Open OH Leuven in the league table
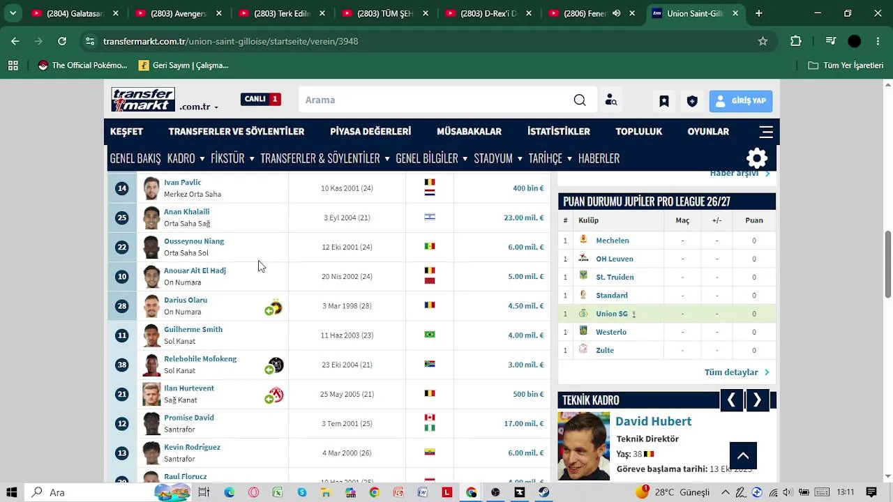This screenshot has height=502, width=893. pos(615,259)
